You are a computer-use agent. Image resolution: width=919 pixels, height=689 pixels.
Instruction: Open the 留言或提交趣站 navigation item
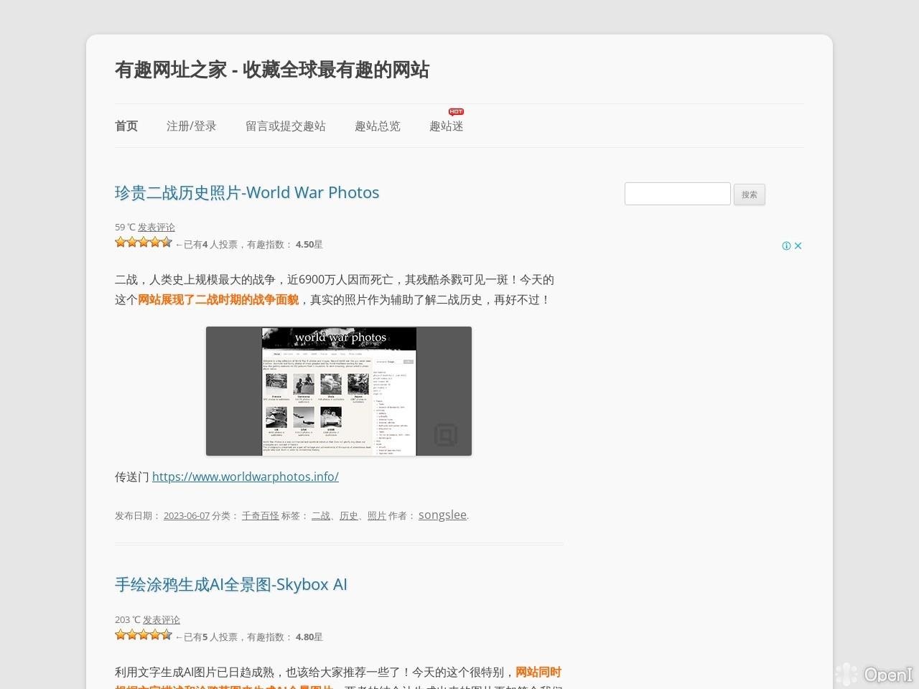(x=286, y=126)
